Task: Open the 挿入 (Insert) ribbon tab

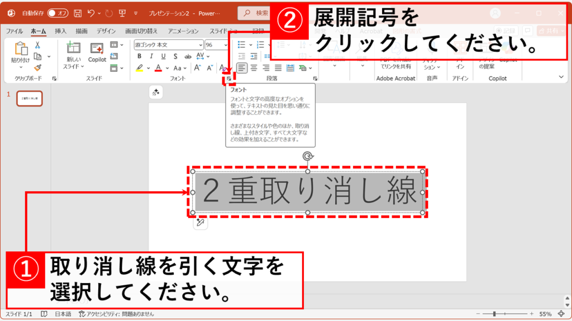Action: point(60,31)
